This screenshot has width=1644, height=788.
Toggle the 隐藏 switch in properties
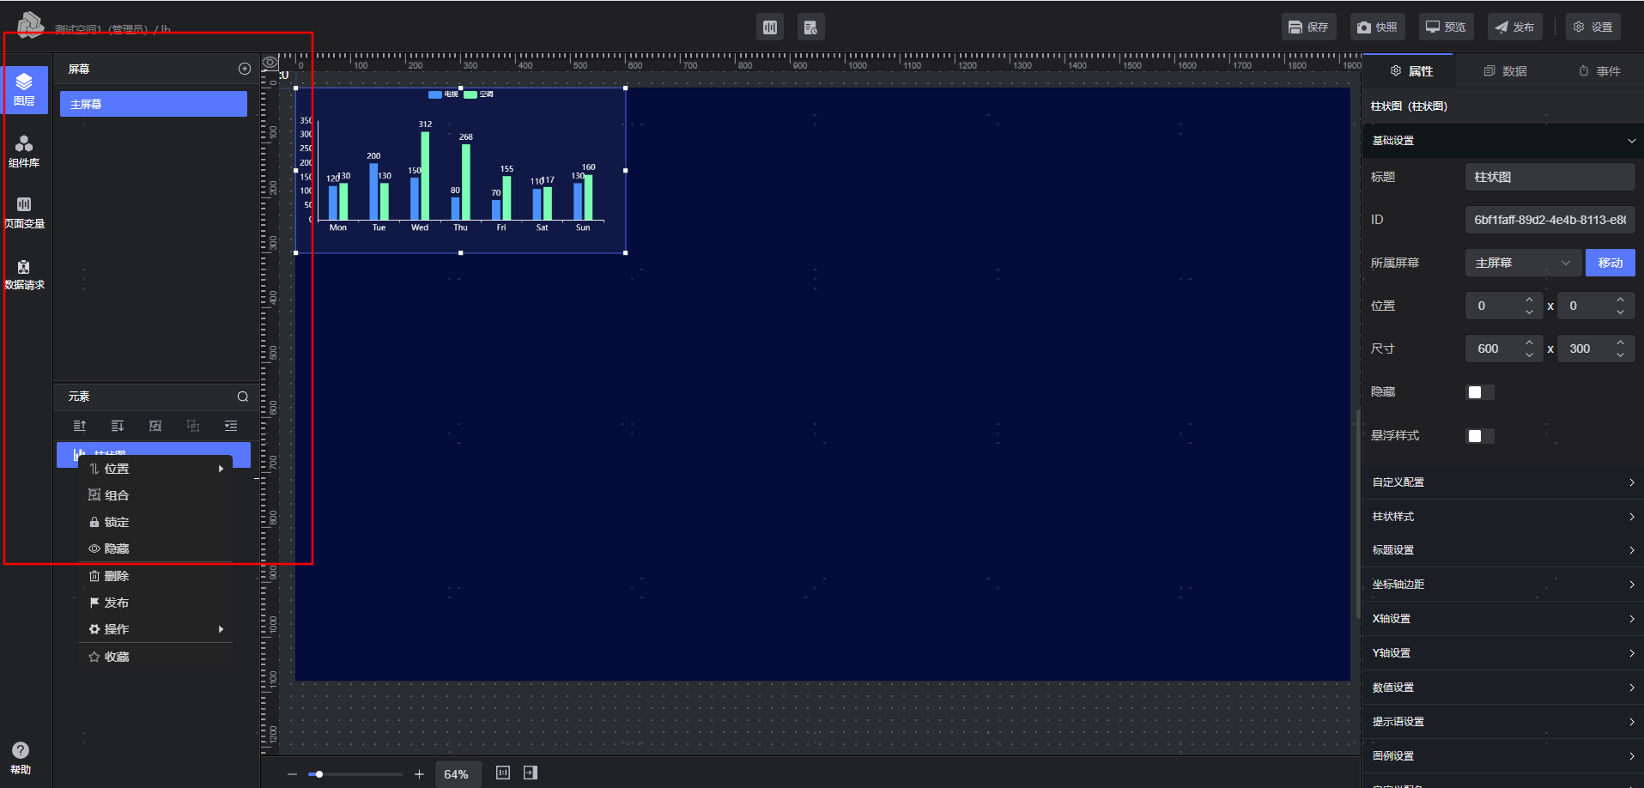pyautogui.click(x=1480, y=392)
